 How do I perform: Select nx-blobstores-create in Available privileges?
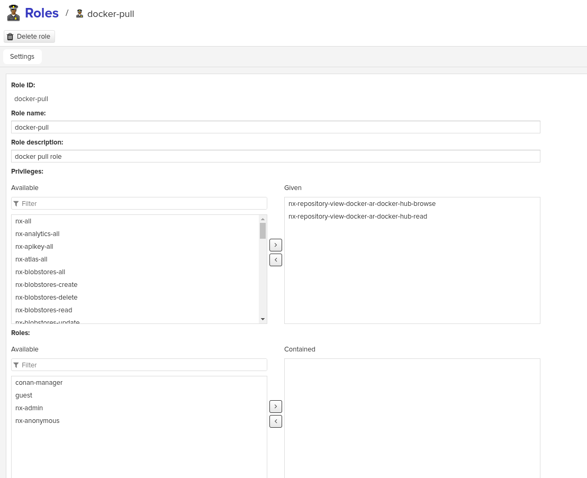[x=46, y=284]
